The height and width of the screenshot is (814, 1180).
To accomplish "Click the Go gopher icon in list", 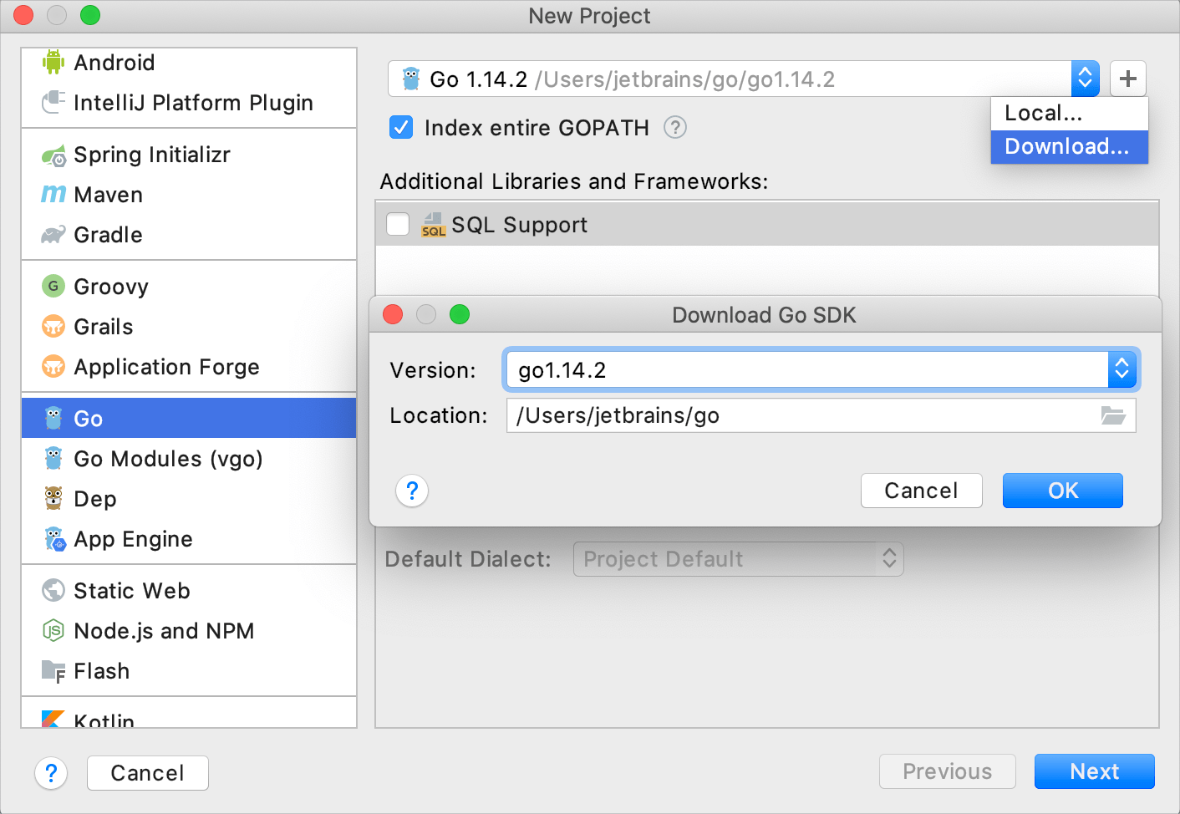I will 53,418.
